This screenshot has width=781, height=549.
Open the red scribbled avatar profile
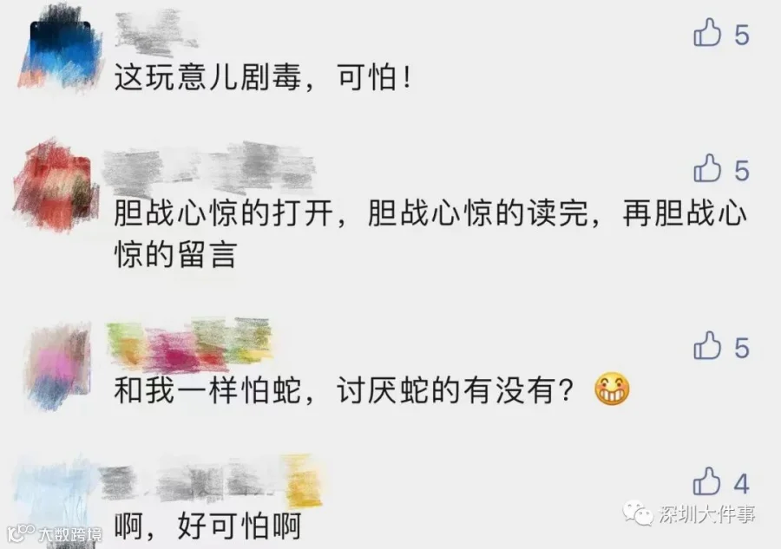tap(56, 185)
